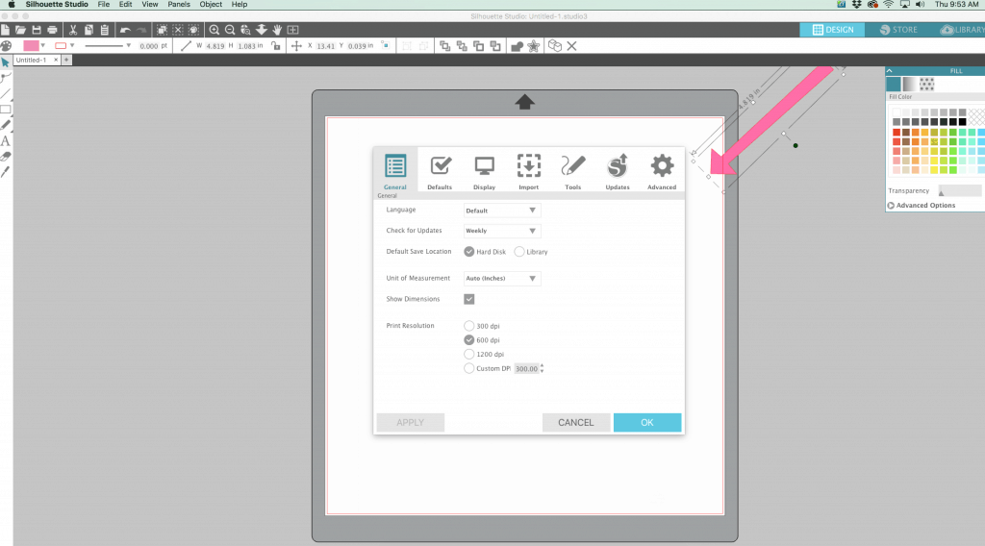985x546 pixels.
Task: Open the View menu
Action: 149,5
